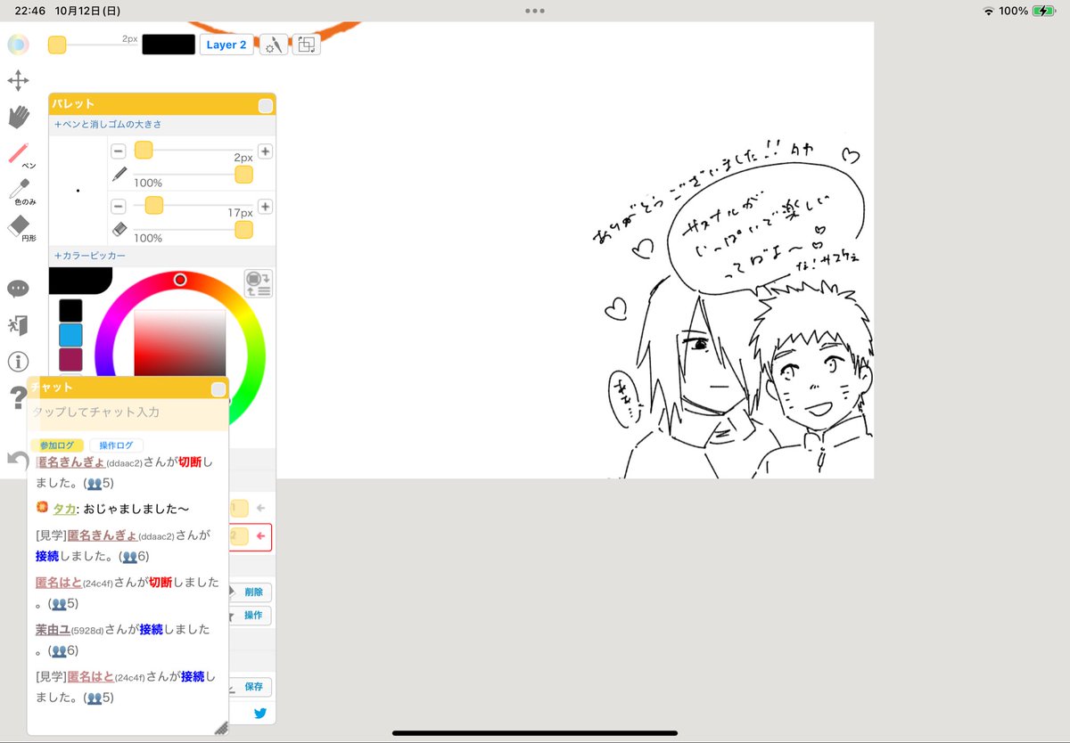Open user link 茉由ユ in chat log
This screenshot has width=1070, height=743.
pos(53,629)
